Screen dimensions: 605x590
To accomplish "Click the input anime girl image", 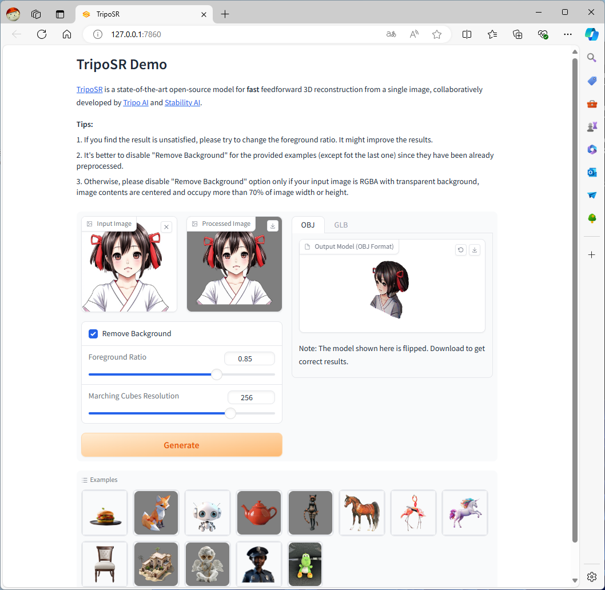I will tap(129, 264).
